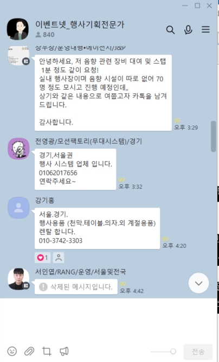Click the megaphone announcement icon

click(64, 351)
